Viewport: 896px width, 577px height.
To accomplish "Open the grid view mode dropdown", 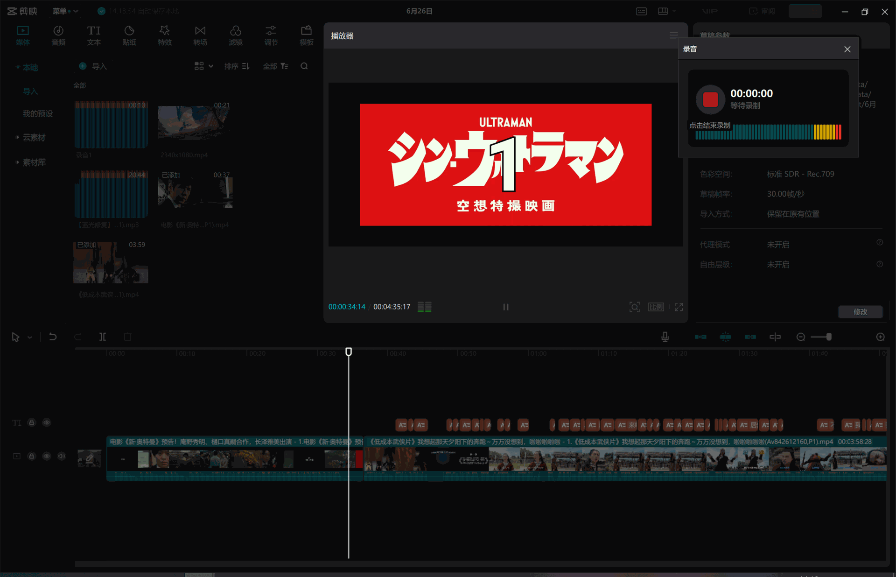I will (204, 66).
